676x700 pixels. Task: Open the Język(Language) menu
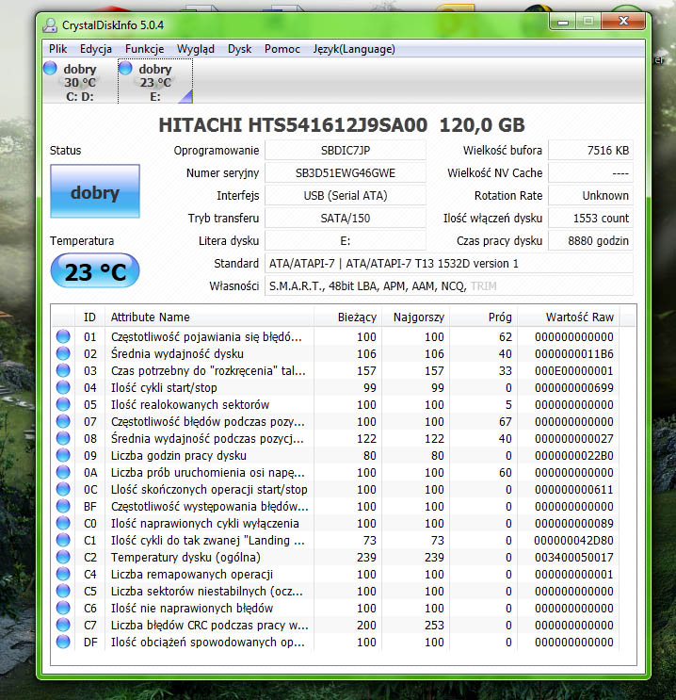click(x=354, y=49)
